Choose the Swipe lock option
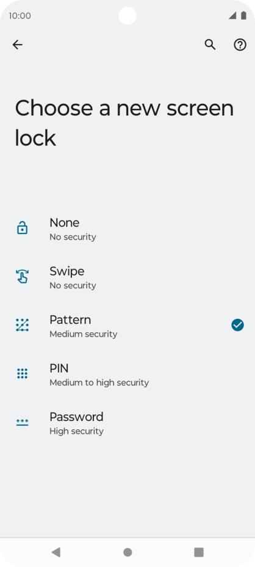This screenshot has width=255, height=567. point(127,277)
